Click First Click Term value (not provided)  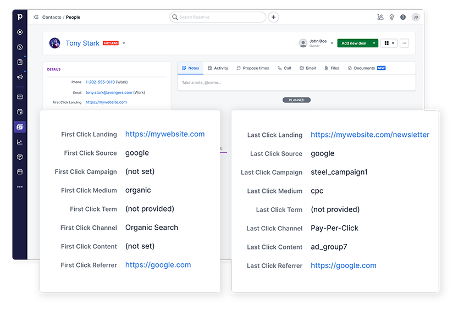150,209
